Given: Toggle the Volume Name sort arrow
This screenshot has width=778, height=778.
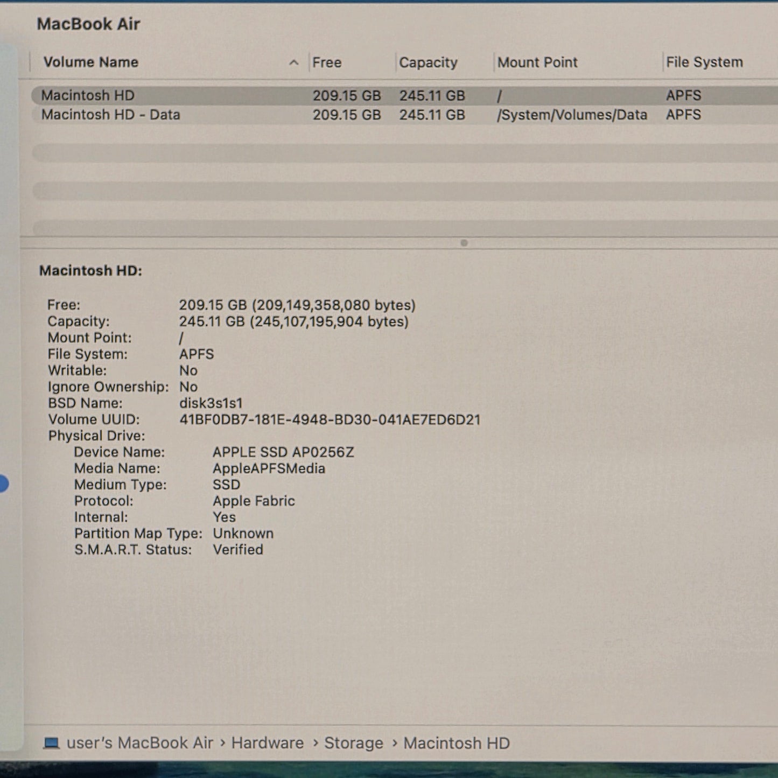Looking at the screenshot, I should pos(293,62).
